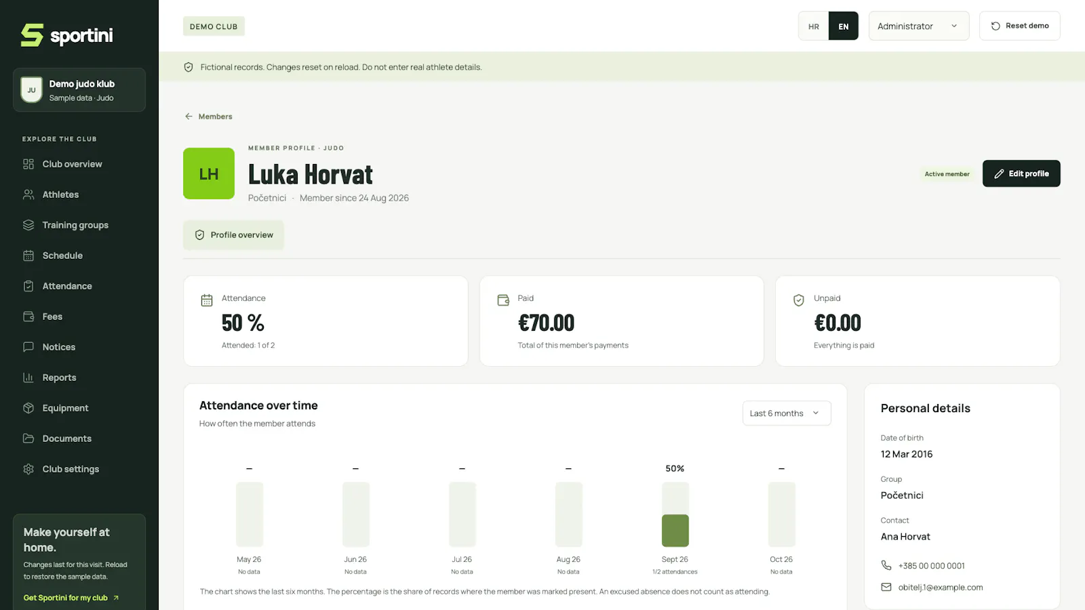Viewport: 1085px width, 610px height.
Task: Click the shield icon in the notice banner
Action: point(189,67)
